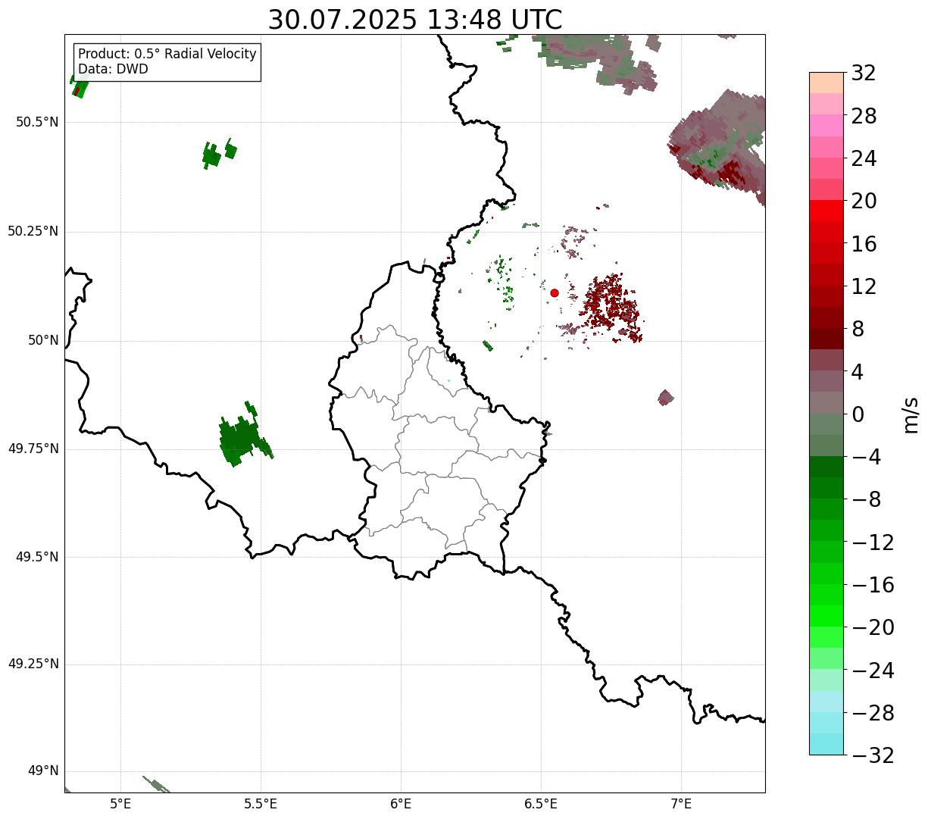The width and height of the screenshot is (928, 819).
Task: Click the 'Data: DWD' label
Action: coord(113,69)
